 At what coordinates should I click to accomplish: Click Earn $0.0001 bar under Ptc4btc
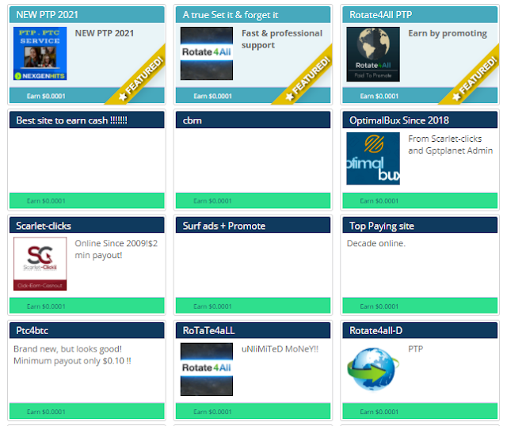pyautogui.click(x=87, y=411)
